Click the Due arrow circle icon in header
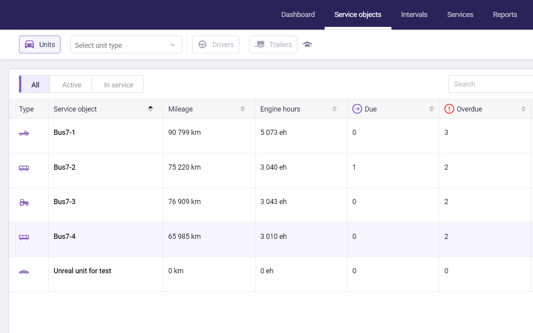Viewport: 533px width, 333px height. [x=357, y=109]
